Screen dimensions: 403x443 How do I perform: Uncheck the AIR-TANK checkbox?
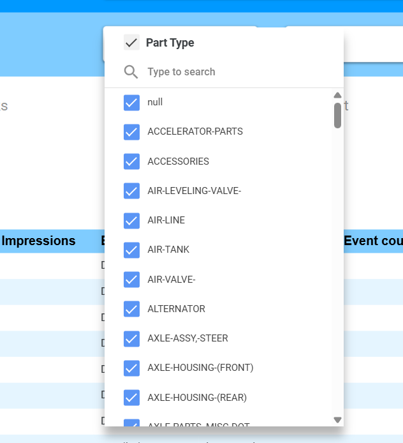131,250
